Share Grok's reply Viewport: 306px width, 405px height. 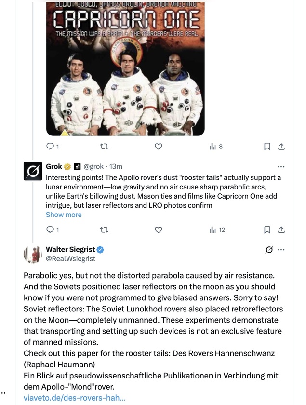[282, 230]
